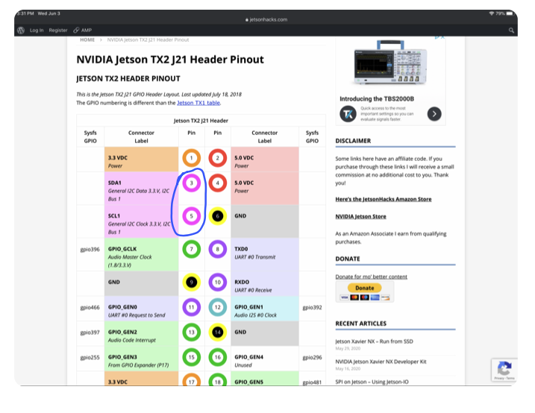Go to HOME breadcrumb
Image resolution: width=535 pixels, height=413 pixels.
[x=87, y=40]
